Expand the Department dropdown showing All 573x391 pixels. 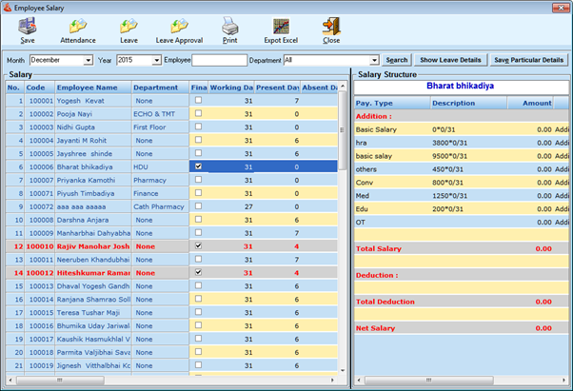click(x=374, y=60)
